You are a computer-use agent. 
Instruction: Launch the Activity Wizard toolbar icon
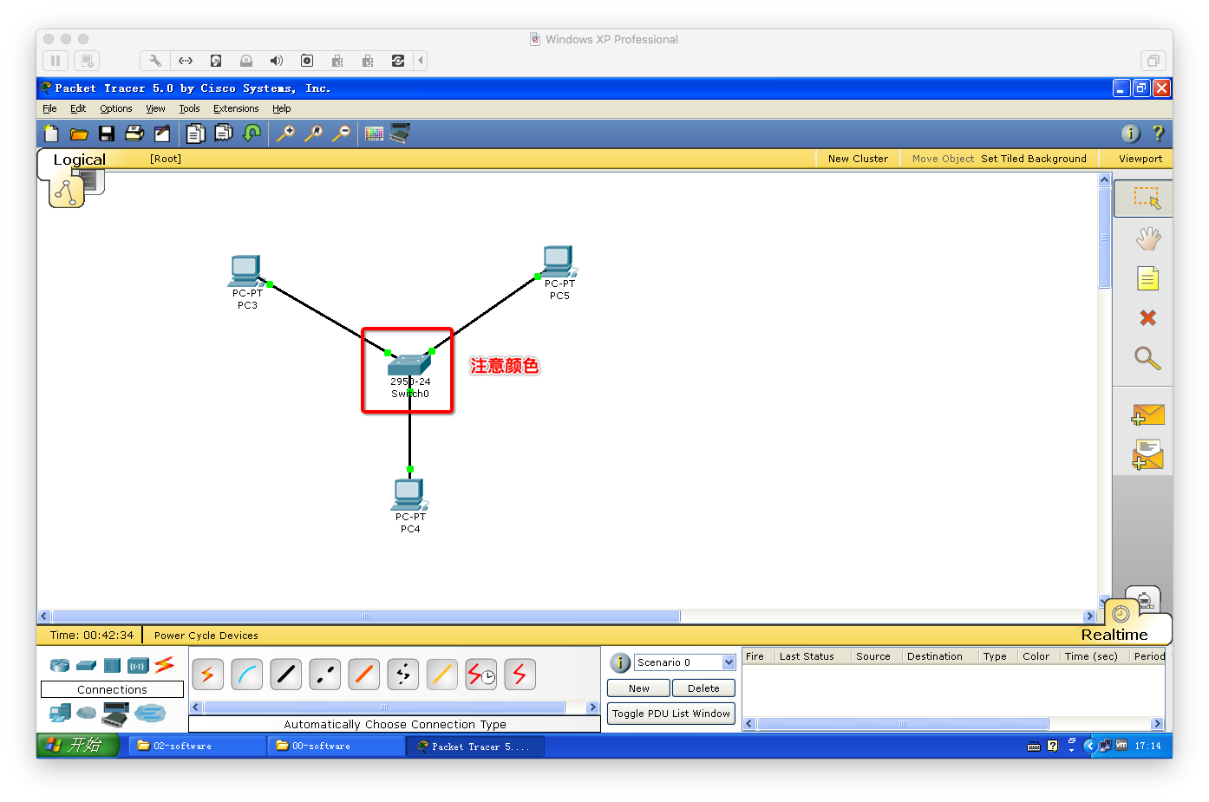tap(162, 134)
